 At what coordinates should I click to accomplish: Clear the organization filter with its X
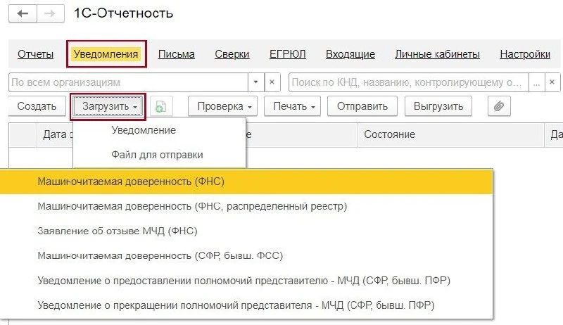click(x=272, y=82)
